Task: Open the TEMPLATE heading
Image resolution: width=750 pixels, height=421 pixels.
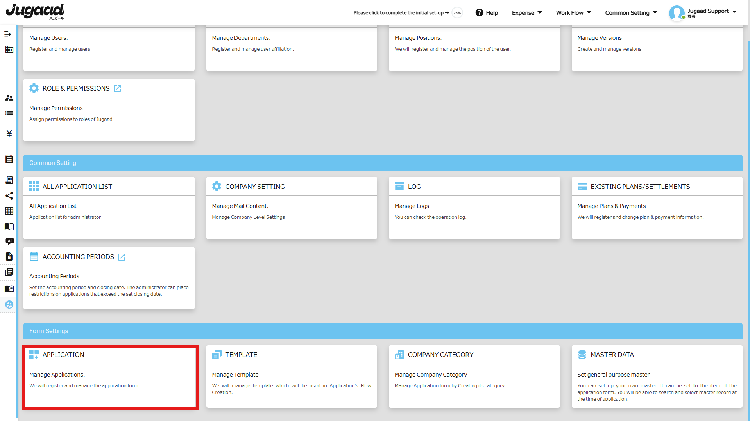Action: 241,355
